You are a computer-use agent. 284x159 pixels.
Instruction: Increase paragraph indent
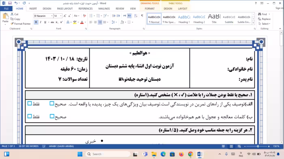coord(118,16)
